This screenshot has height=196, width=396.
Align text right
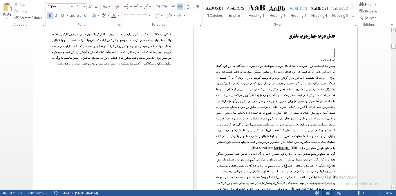[x=139, y=16]
